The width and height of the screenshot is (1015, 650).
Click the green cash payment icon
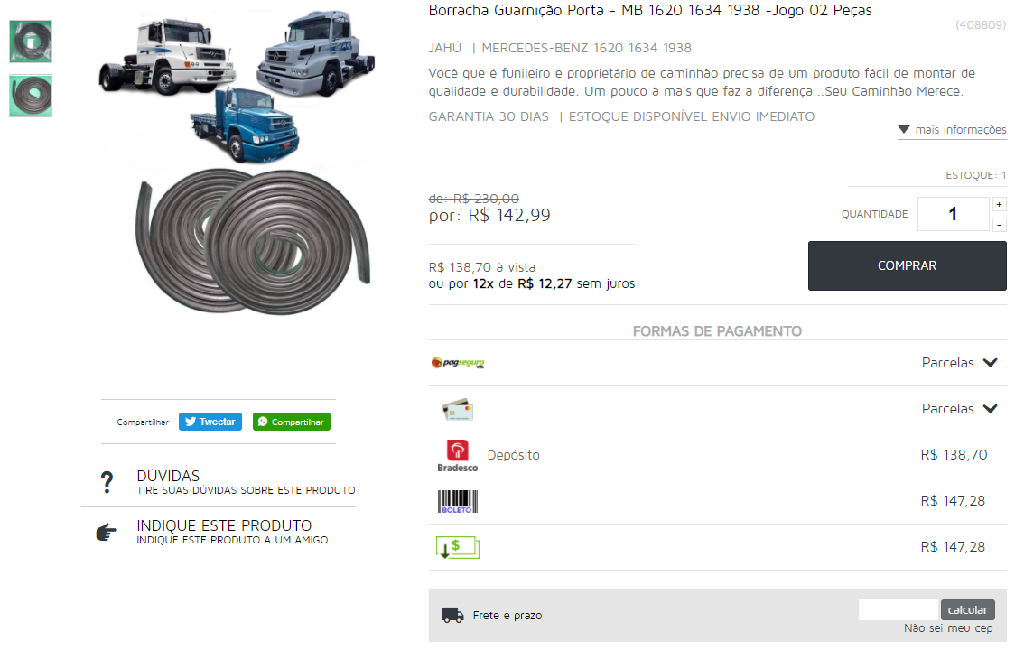coord(458,548)
